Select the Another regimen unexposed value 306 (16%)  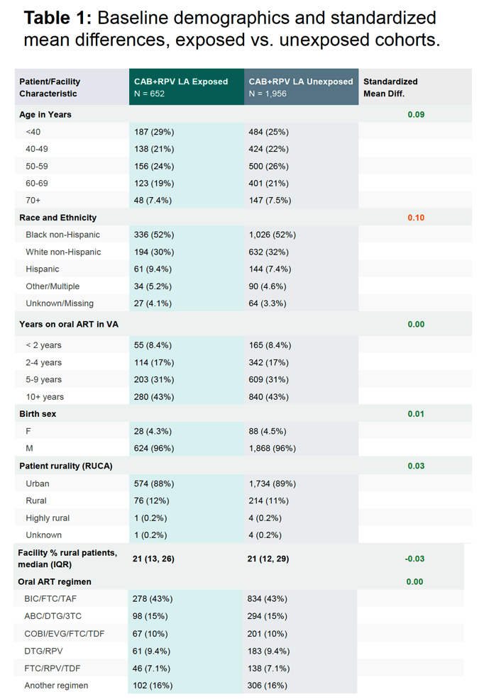pyautogui.click(x=268, y=686)
